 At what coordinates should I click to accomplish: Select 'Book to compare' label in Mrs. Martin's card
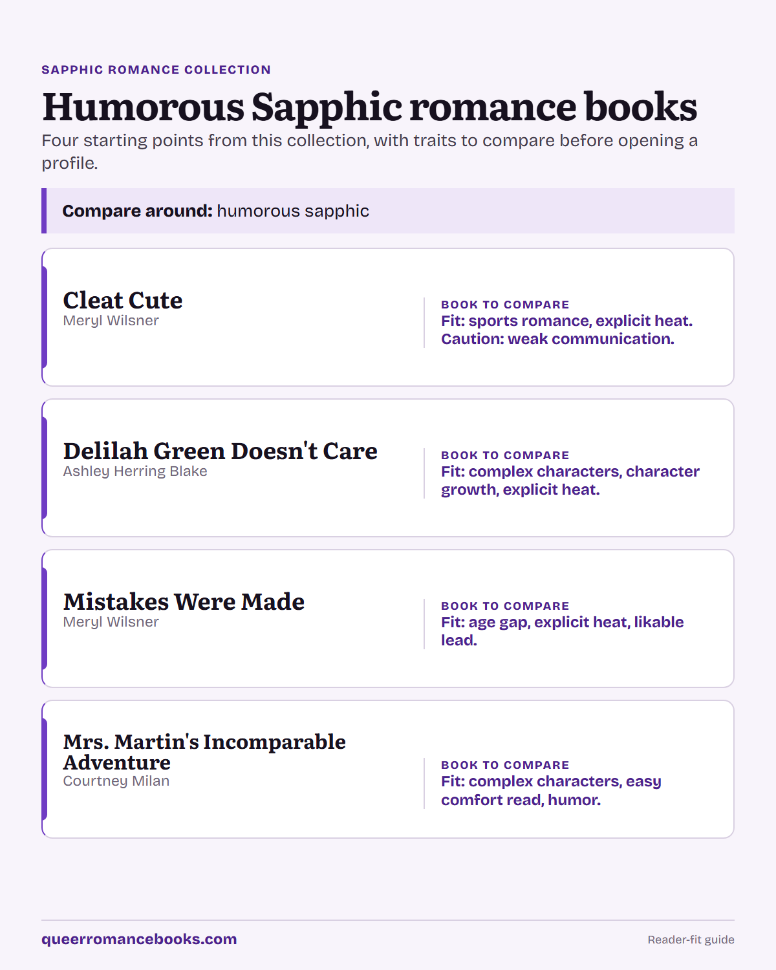505,765
